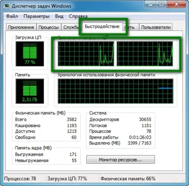Open Монитор ресурсов button

point(120,160)
